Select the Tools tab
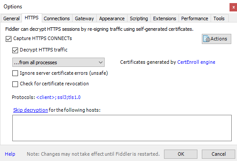The image size is (237, 161). (x=219, y=18)
